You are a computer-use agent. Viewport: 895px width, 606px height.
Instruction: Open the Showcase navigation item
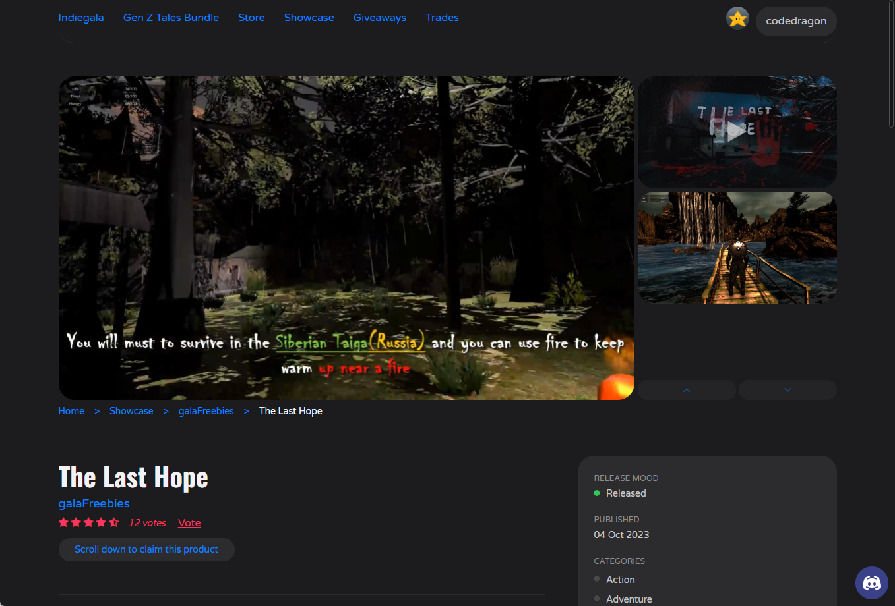pos(309,18)
